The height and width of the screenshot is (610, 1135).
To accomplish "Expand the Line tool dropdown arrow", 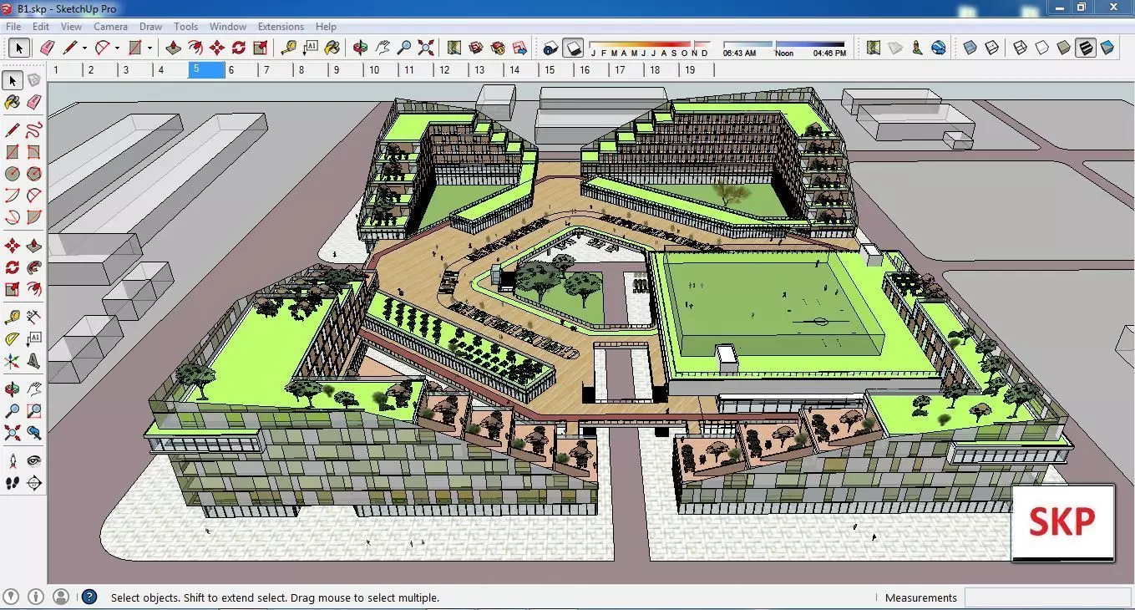I will (84, 48).
